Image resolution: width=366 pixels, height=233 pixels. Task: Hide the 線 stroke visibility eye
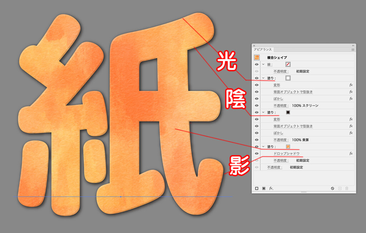tap(257, 65)
